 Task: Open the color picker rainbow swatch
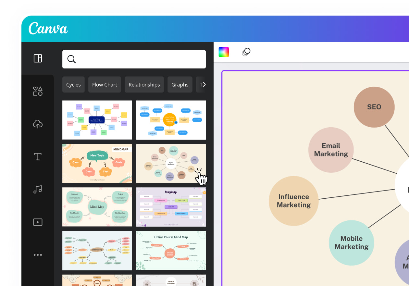224,52
